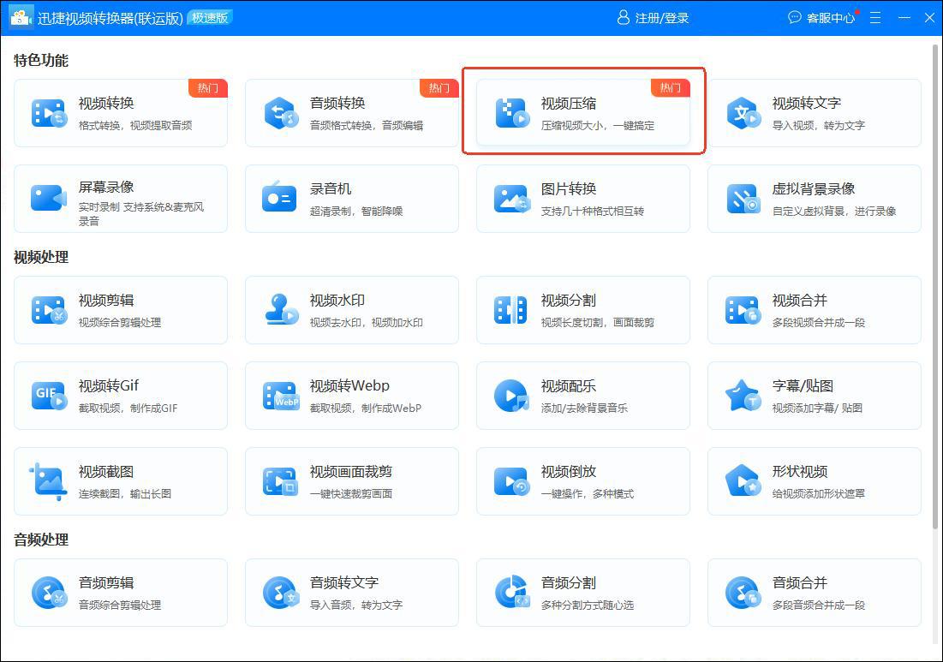The image size is (943, 662).
Task: Open the hamburger menu in title bar
Action: [875, 18]
